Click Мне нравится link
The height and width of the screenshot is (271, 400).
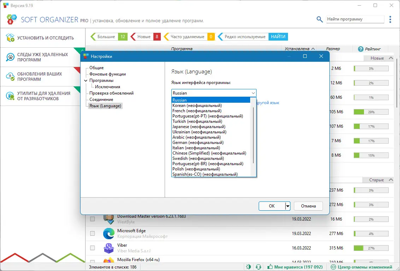[x=298, y=267]
